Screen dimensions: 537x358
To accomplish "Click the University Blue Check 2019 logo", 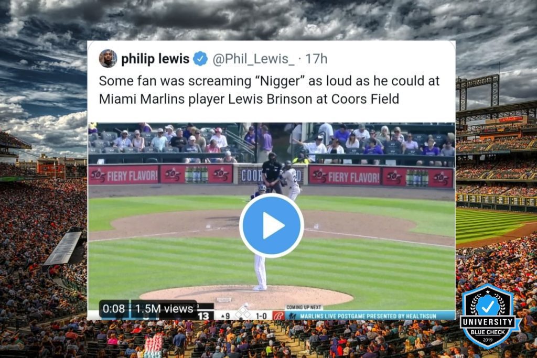I will tap(488, 316).
